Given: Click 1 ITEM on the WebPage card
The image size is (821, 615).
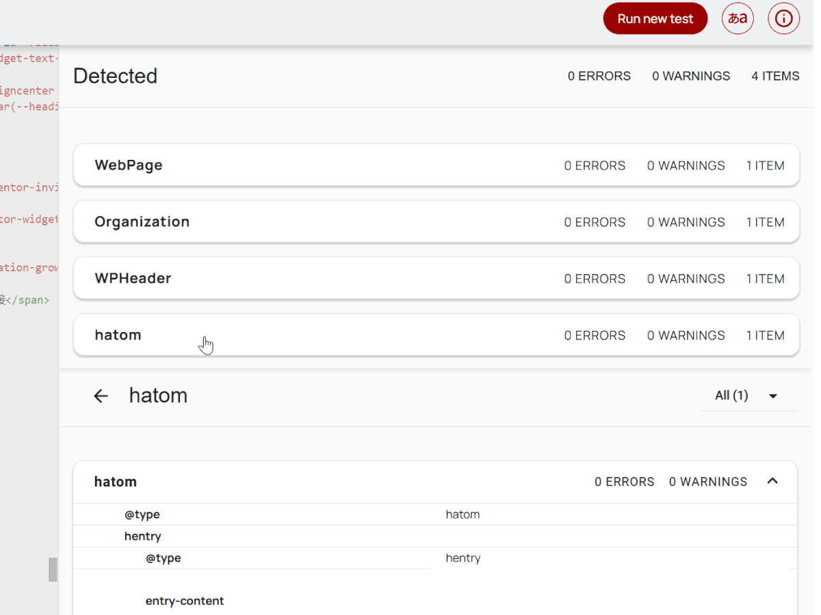Looking at the screenshot, I should [765, 165].
